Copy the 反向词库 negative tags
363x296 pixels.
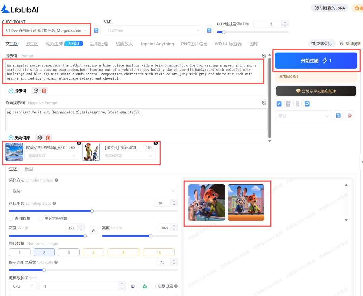click(40, 138)
